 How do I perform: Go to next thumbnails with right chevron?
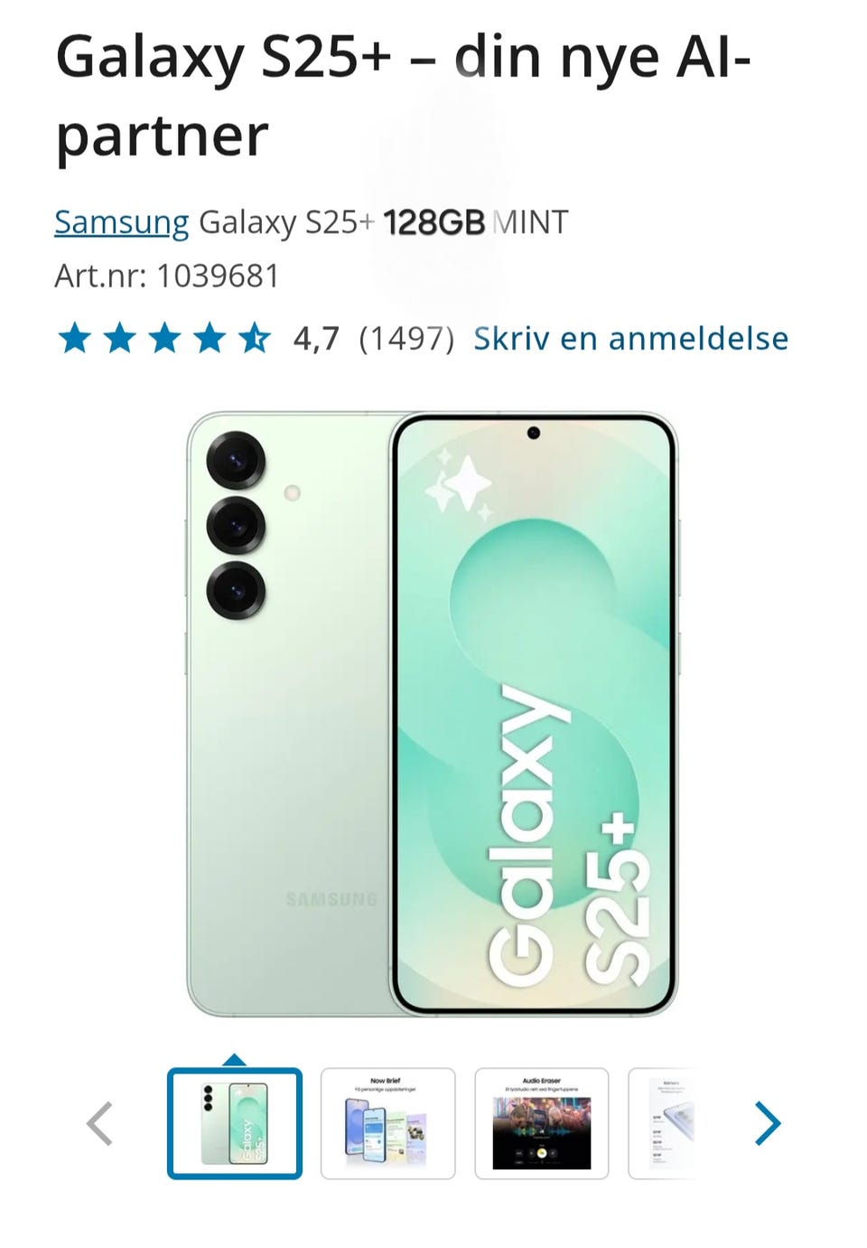(x=767, y=1123)
